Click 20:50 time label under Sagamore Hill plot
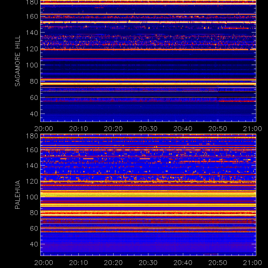 218,129
